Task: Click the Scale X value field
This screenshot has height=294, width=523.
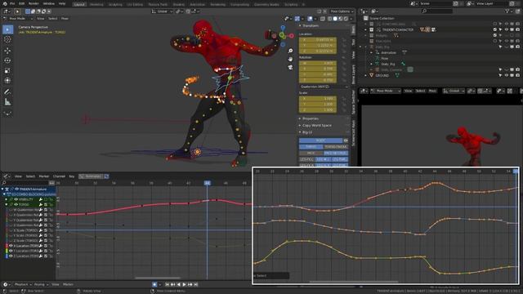Action: pos(318,99)
